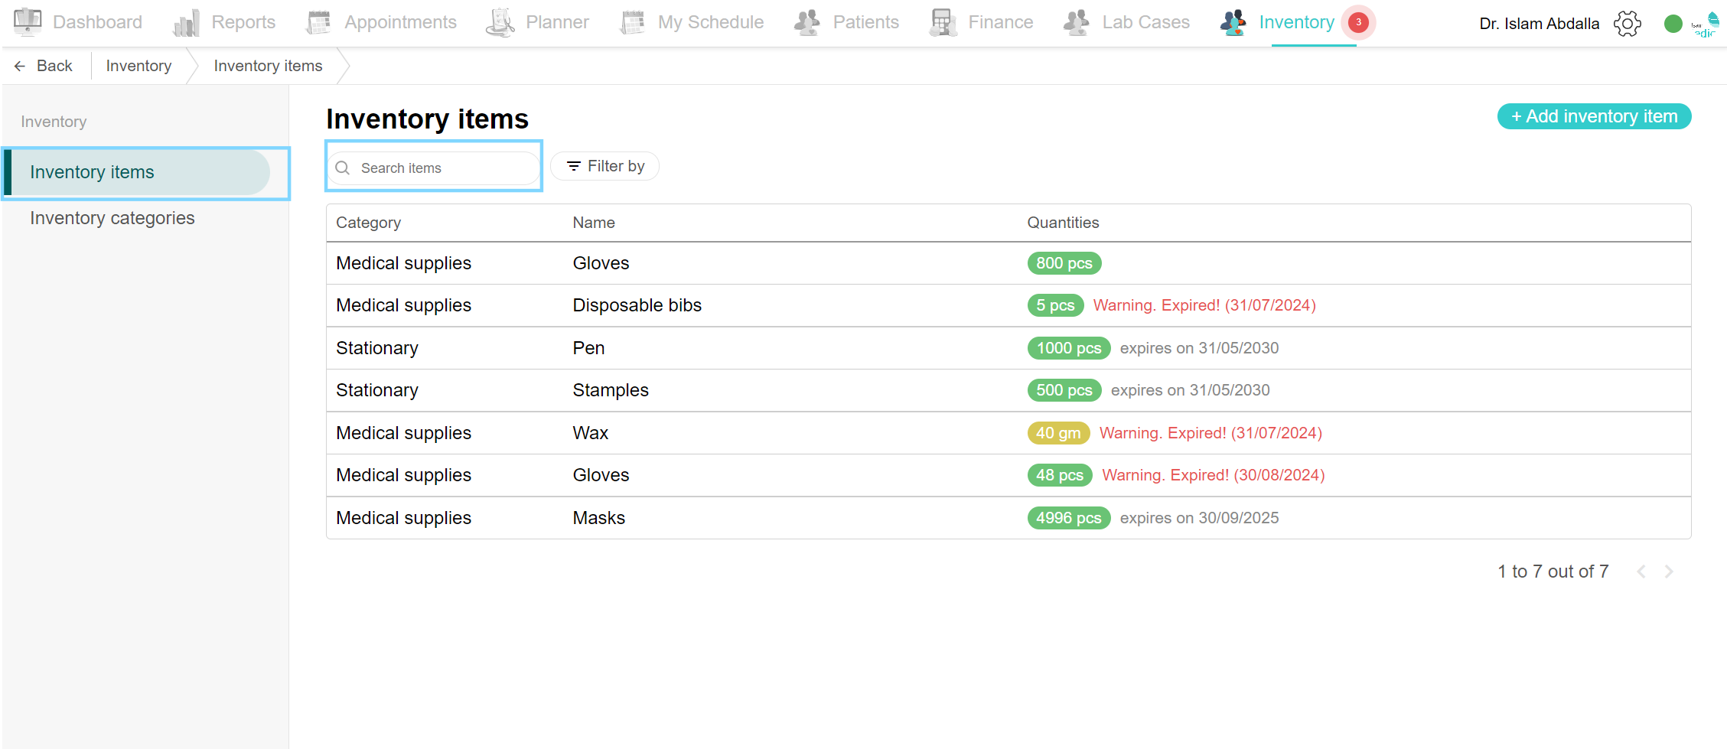Screen dimensions: 1727x749
Task: Open the Filter by dropdown
Action: point(604,166)
